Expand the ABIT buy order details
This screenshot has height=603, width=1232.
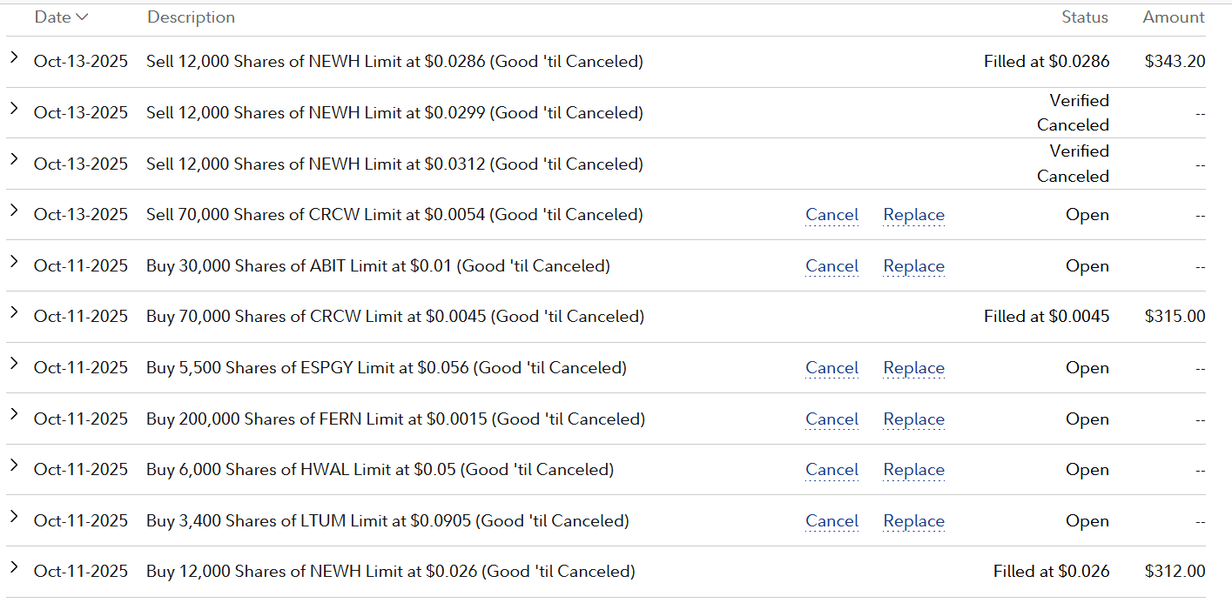click(14, 261)
